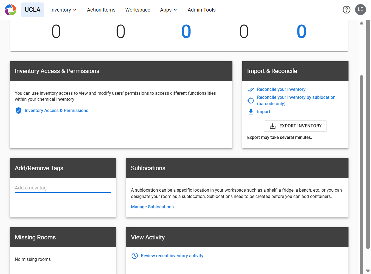371x274 pixels.
Task: Expand the Inventory dropdown menu
Action: pos(63,10)
